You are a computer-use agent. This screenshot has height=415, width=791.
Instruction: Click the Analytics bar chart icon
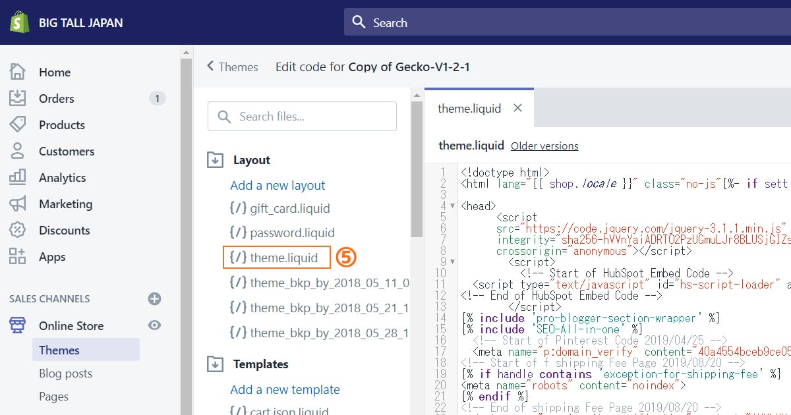[x=18, y=177]
